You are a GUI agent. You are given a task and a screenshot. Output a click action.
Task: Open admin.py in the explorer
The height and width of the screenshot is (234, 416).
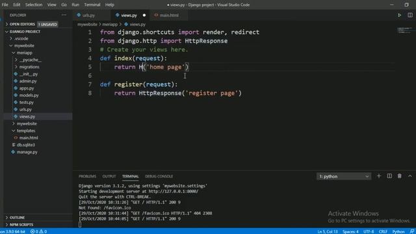pyautogui.click(x=28, y=81)
